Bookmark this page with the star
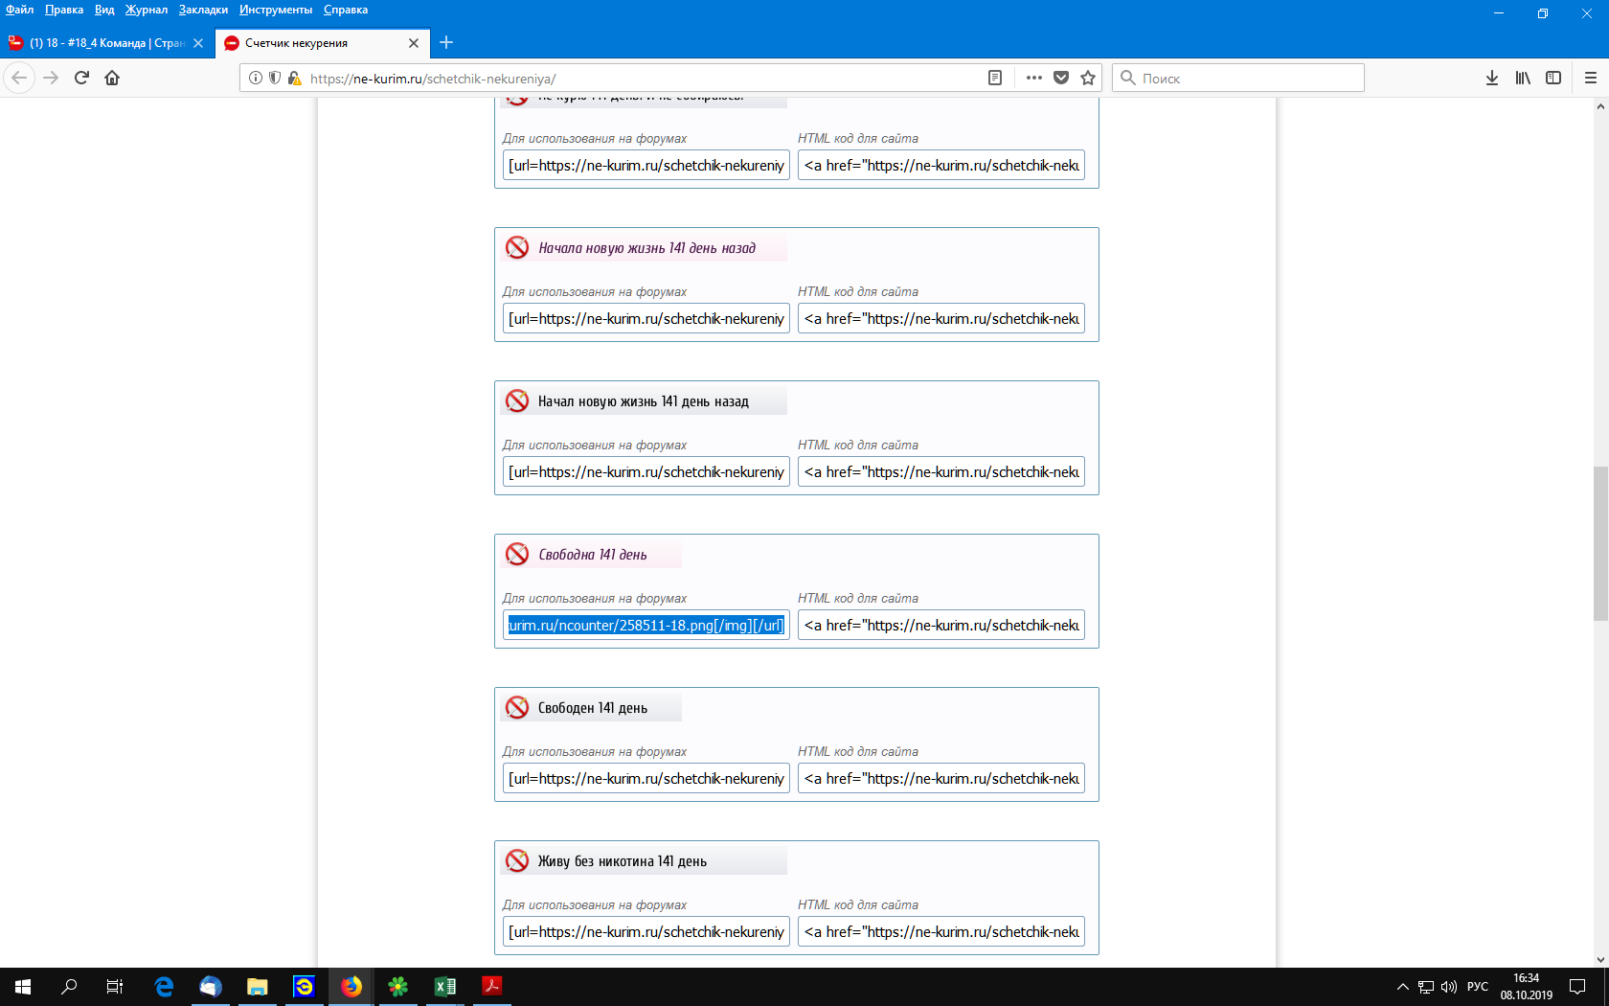 (x=1088, y=78)
